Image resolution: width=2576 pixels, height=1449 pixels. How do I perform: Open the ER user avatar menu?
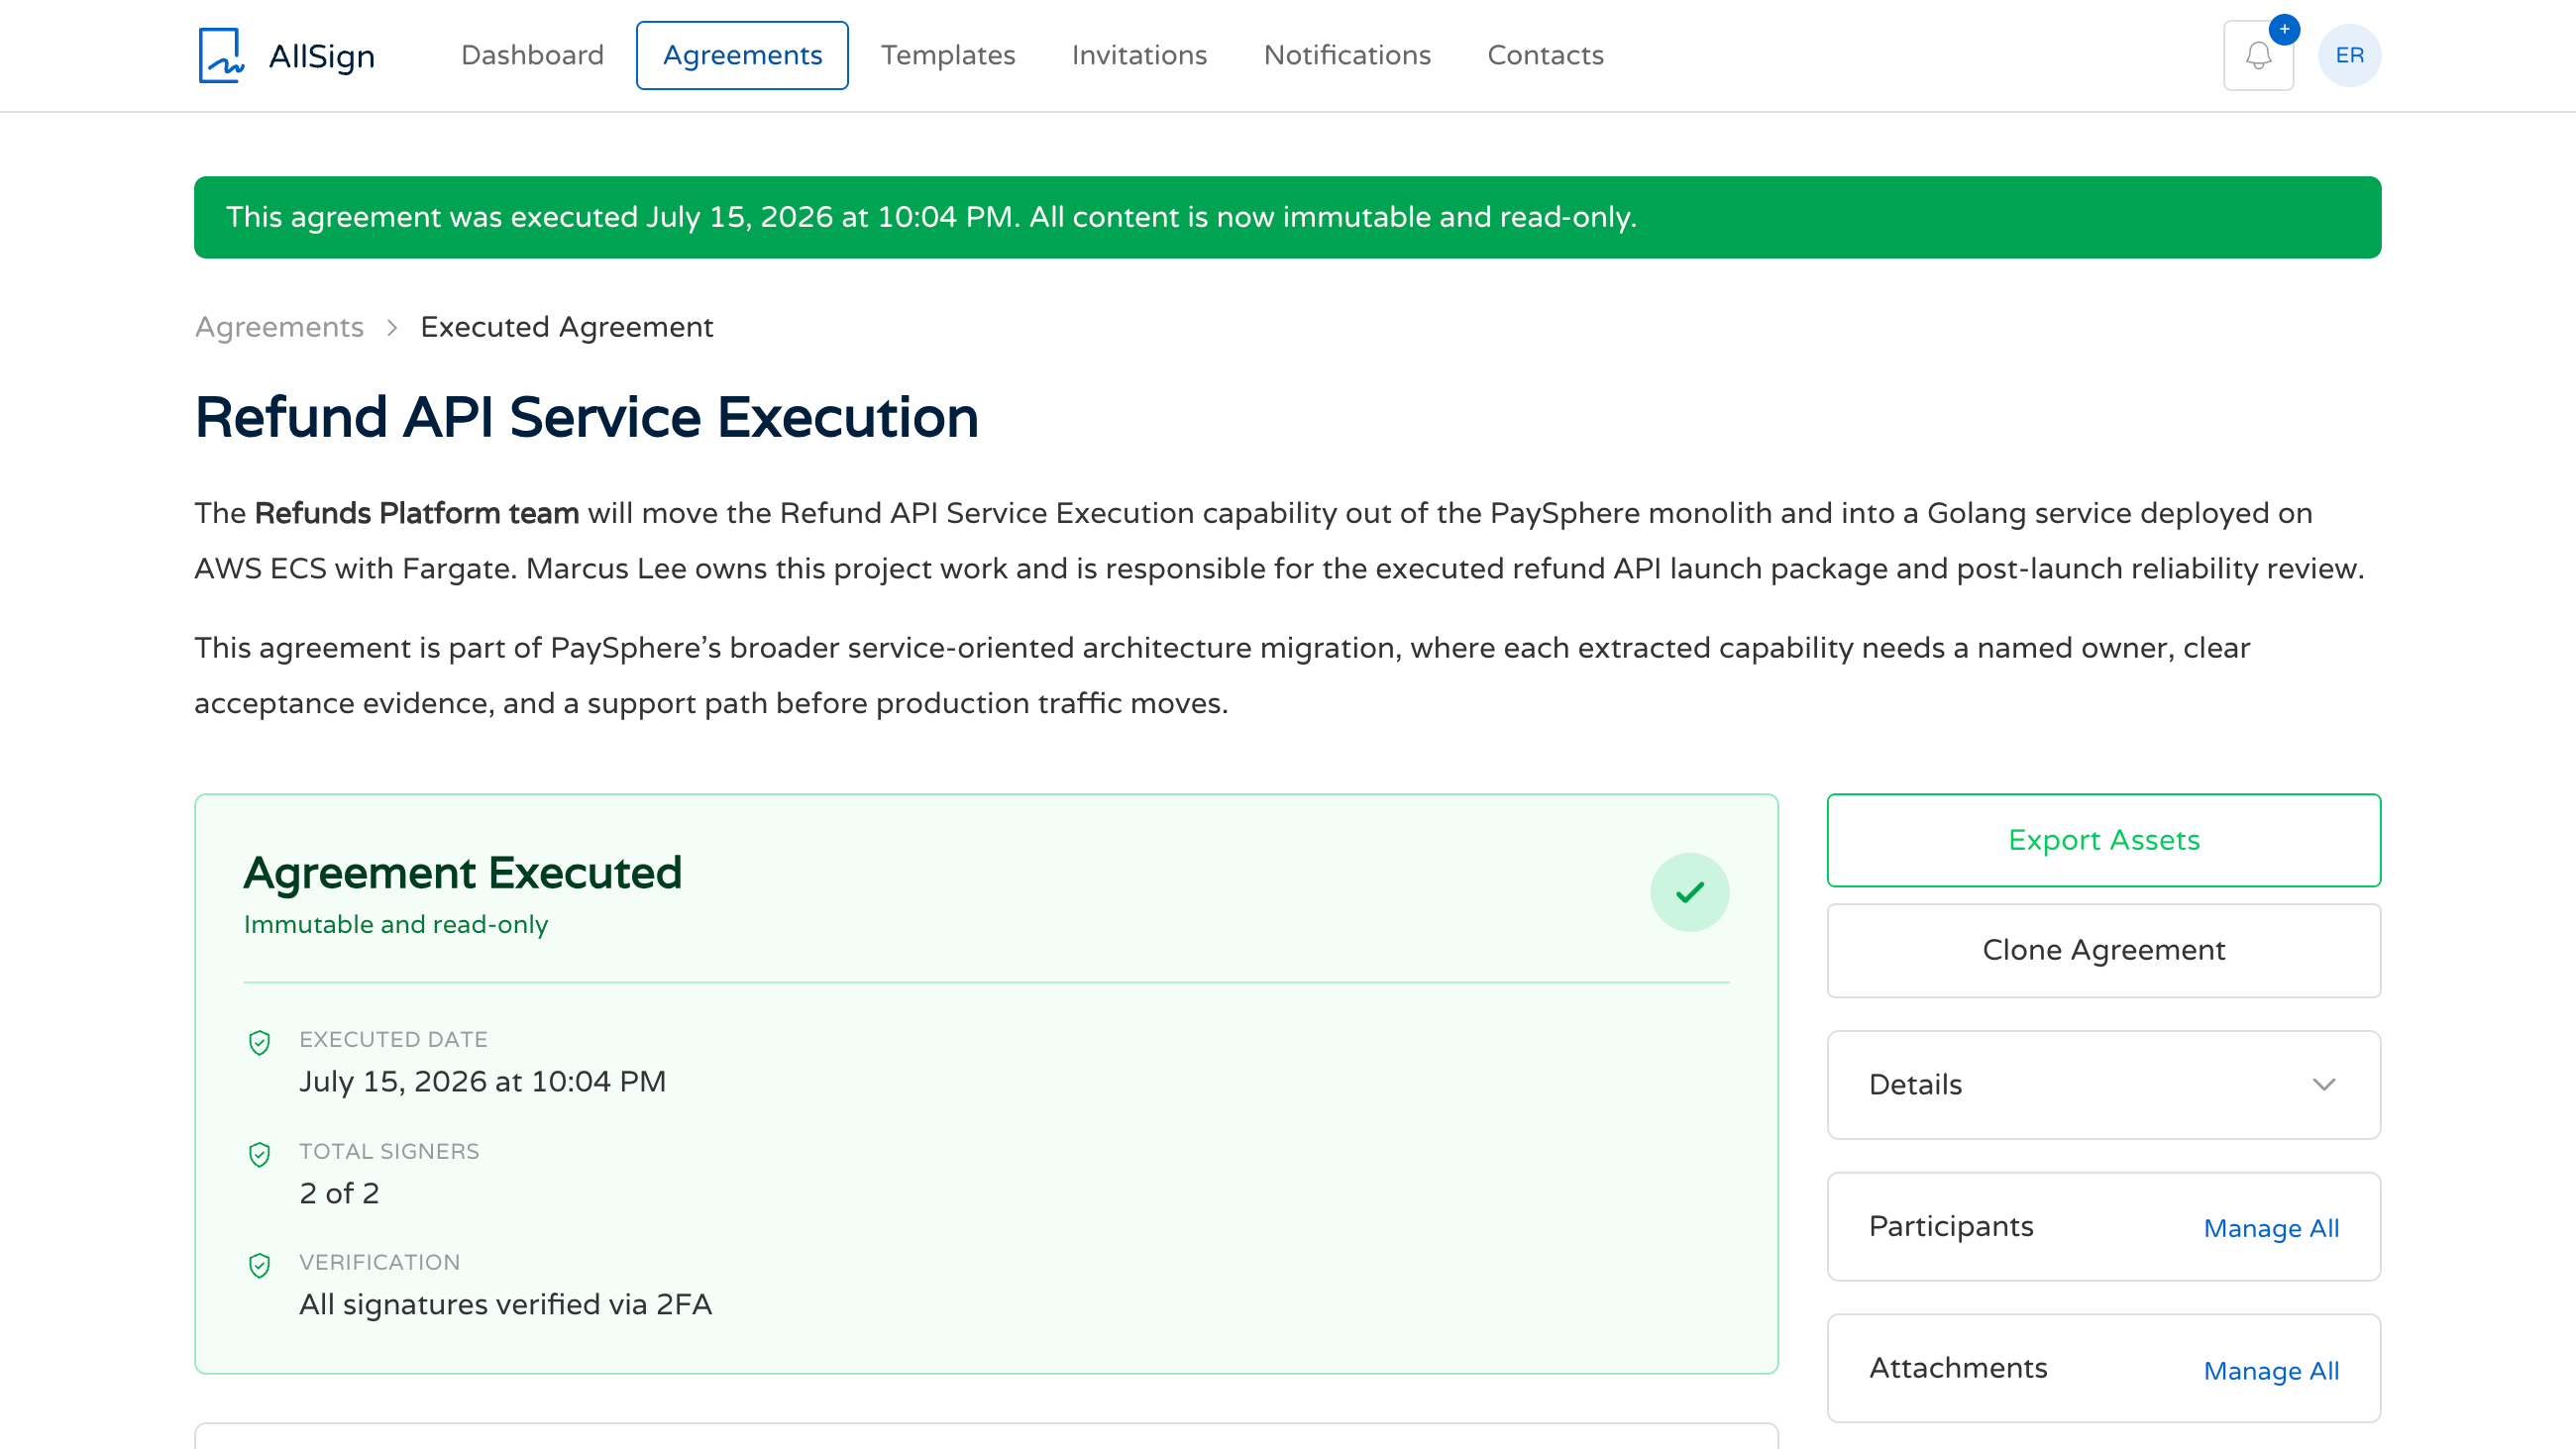[x=2349, y=55]
